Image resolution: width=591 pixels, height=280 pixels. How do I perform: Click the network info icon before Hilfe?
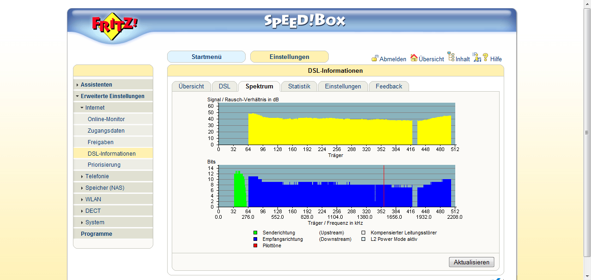coord(476,57)
